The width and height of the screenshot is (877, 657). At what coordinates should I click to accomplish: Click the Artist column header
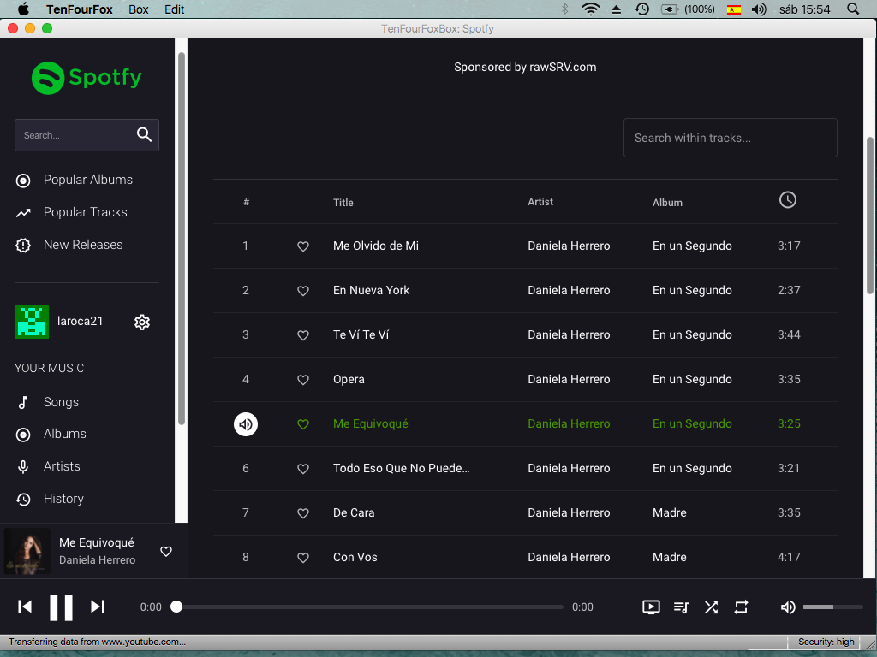pyautogui.click(x=540, y=202)
